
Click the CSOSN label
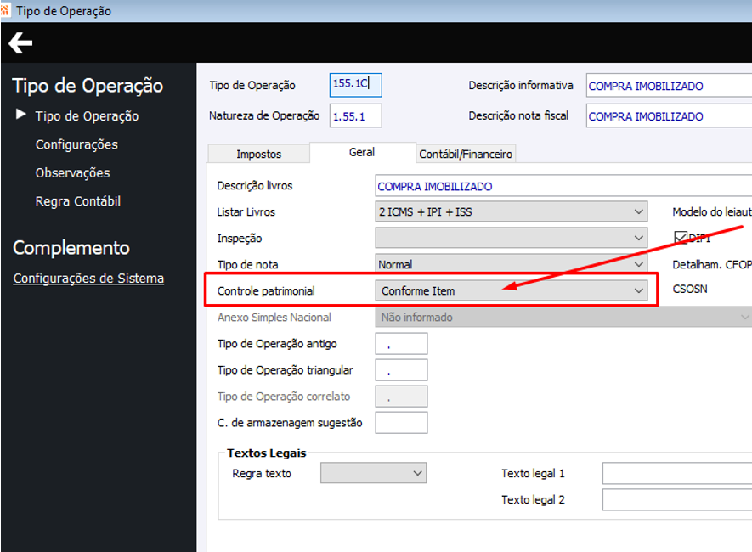(x=690, y=289)
